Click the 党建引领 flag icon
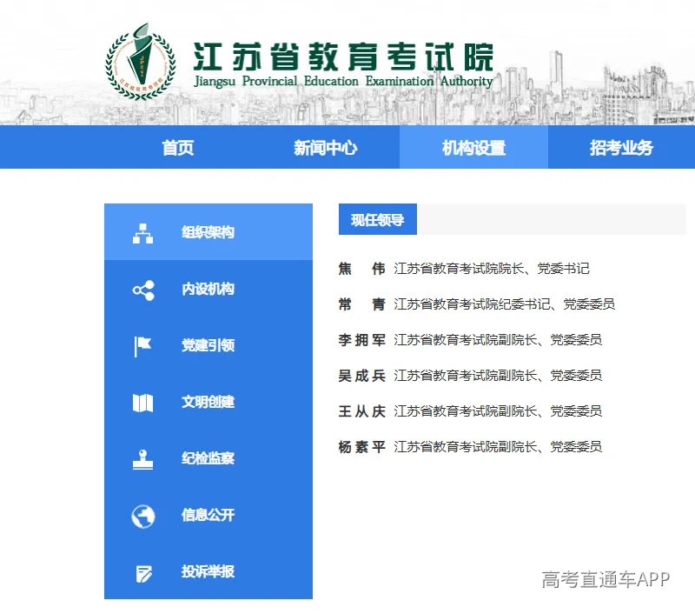The height and width of the screenshot is (614, 695). click(142, 346)
